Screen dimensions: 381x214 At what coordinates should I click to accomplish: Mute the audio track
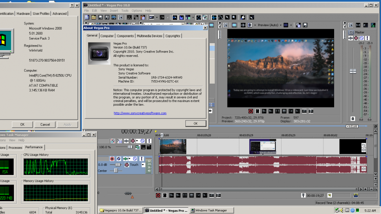coord(136,159)
